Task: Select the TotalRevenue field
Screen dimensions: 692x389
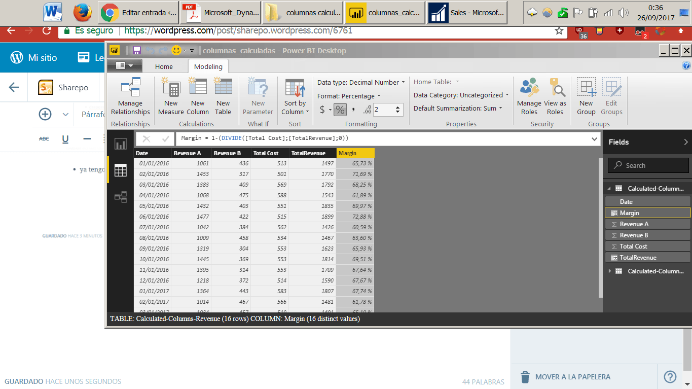Action: click(x=648, y=258)
